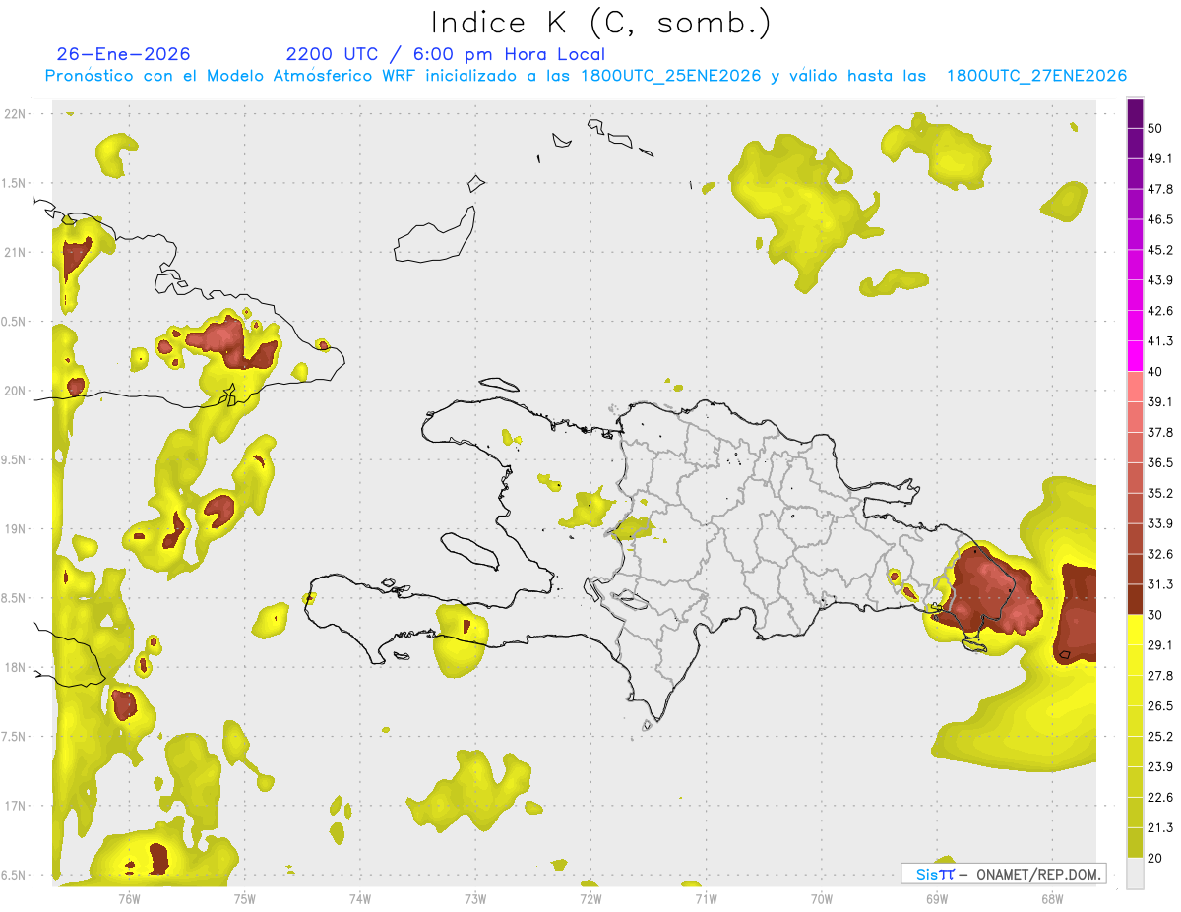This screenshot has height=912, width=1181.
Task: Click the '29.1' colorbar value
Action: pyautogui.click(x=1160, y=645)
